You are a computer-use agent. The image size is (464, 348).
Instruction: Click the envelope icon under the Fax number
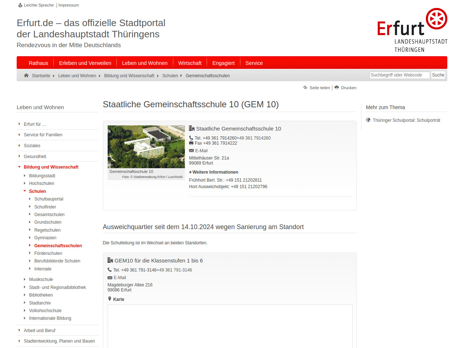coord(191,151)
